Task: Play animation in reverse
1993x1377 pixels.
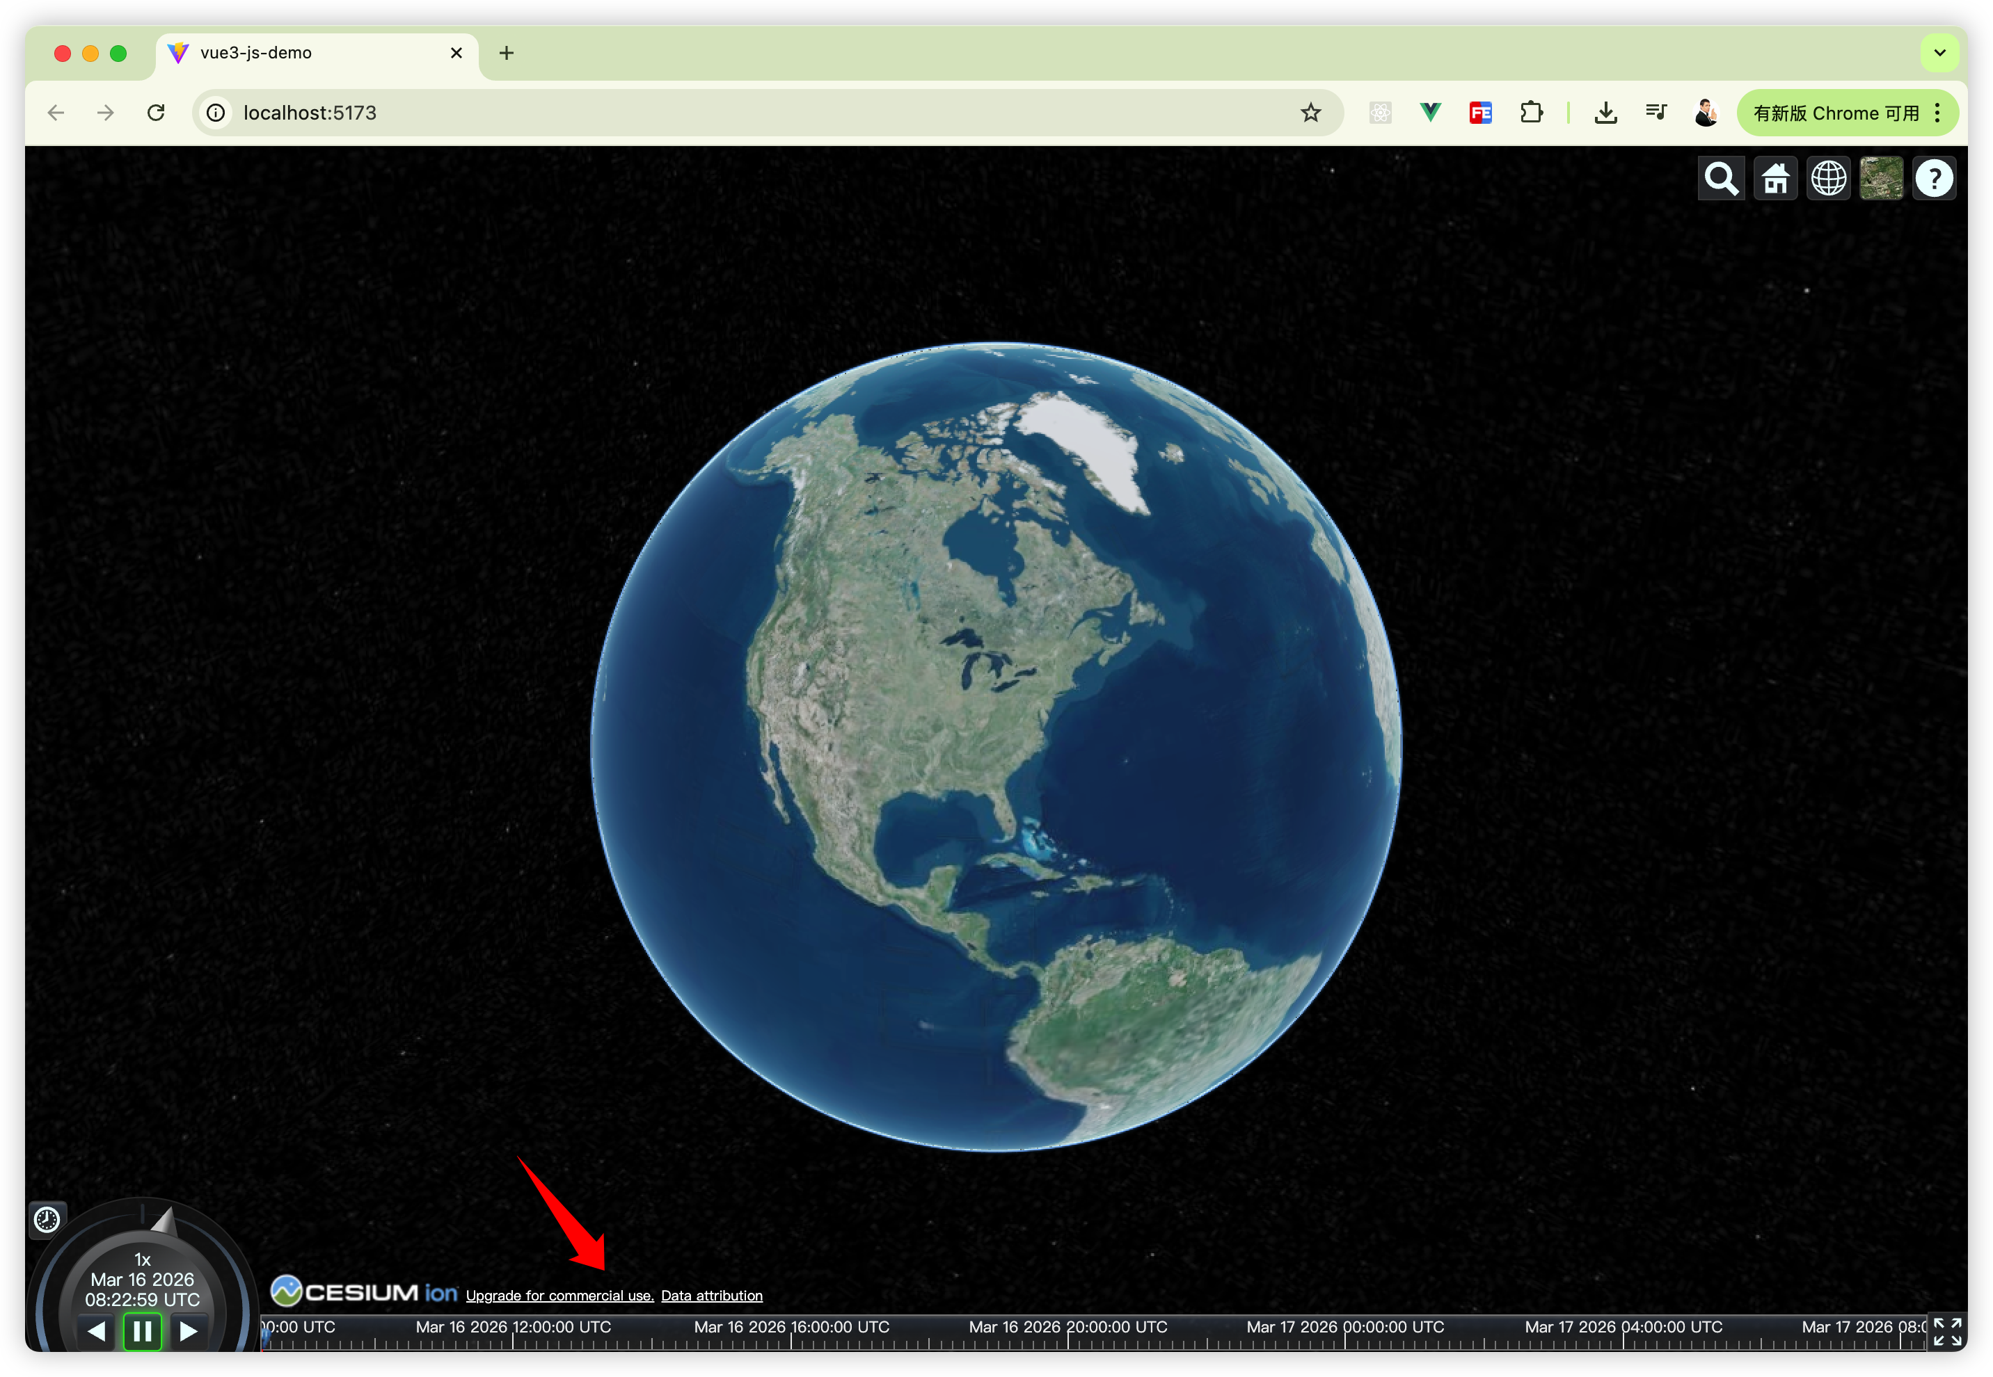Action: [x=97, y=1331]
